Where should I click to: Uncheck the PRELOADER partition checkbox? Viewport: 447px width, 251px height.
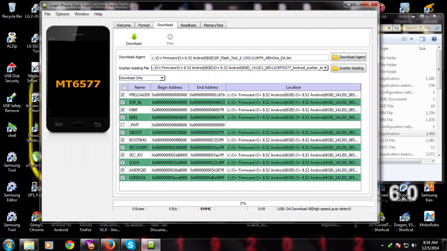pos(123,95)
